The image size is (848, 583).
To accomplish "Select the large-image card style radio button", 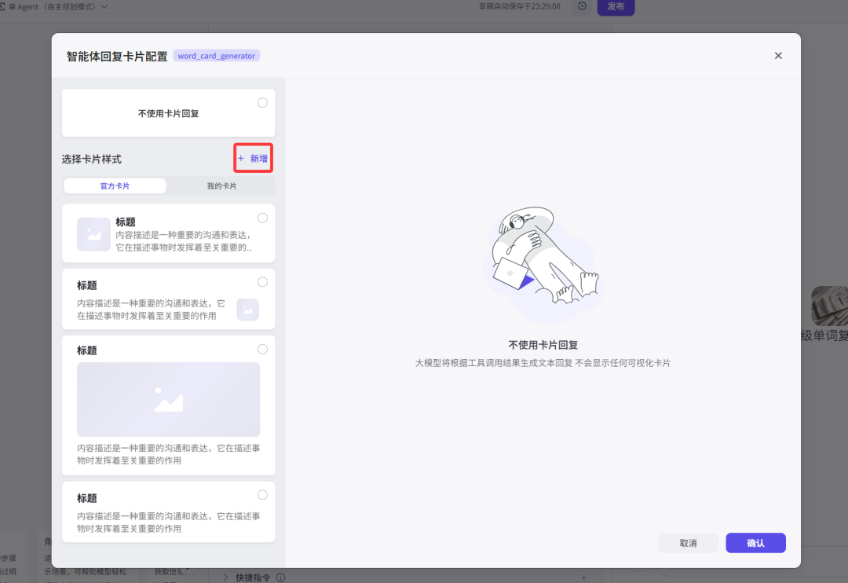I will pyautogui.click(x=262, y=349).
